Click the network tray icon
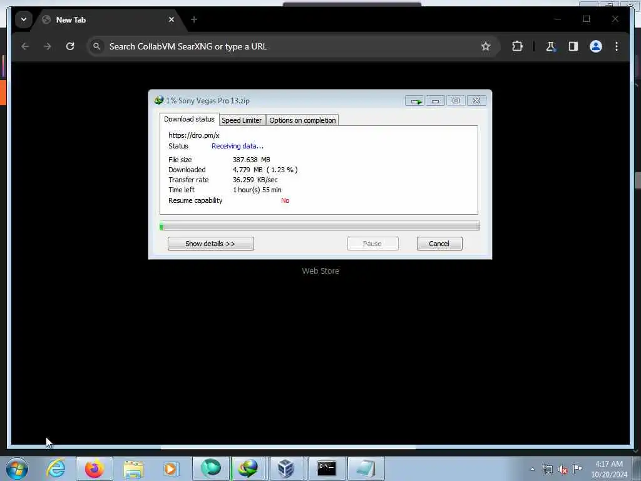The image size is (641, 481). [x=547, y=470]
